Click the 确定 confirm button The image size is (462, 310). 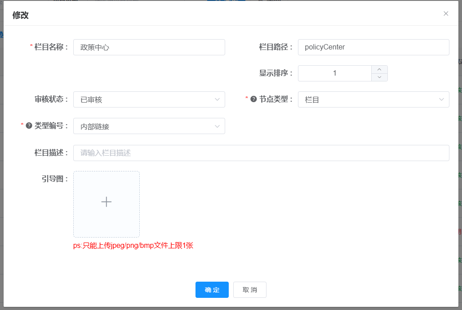[x=212, y=290]
